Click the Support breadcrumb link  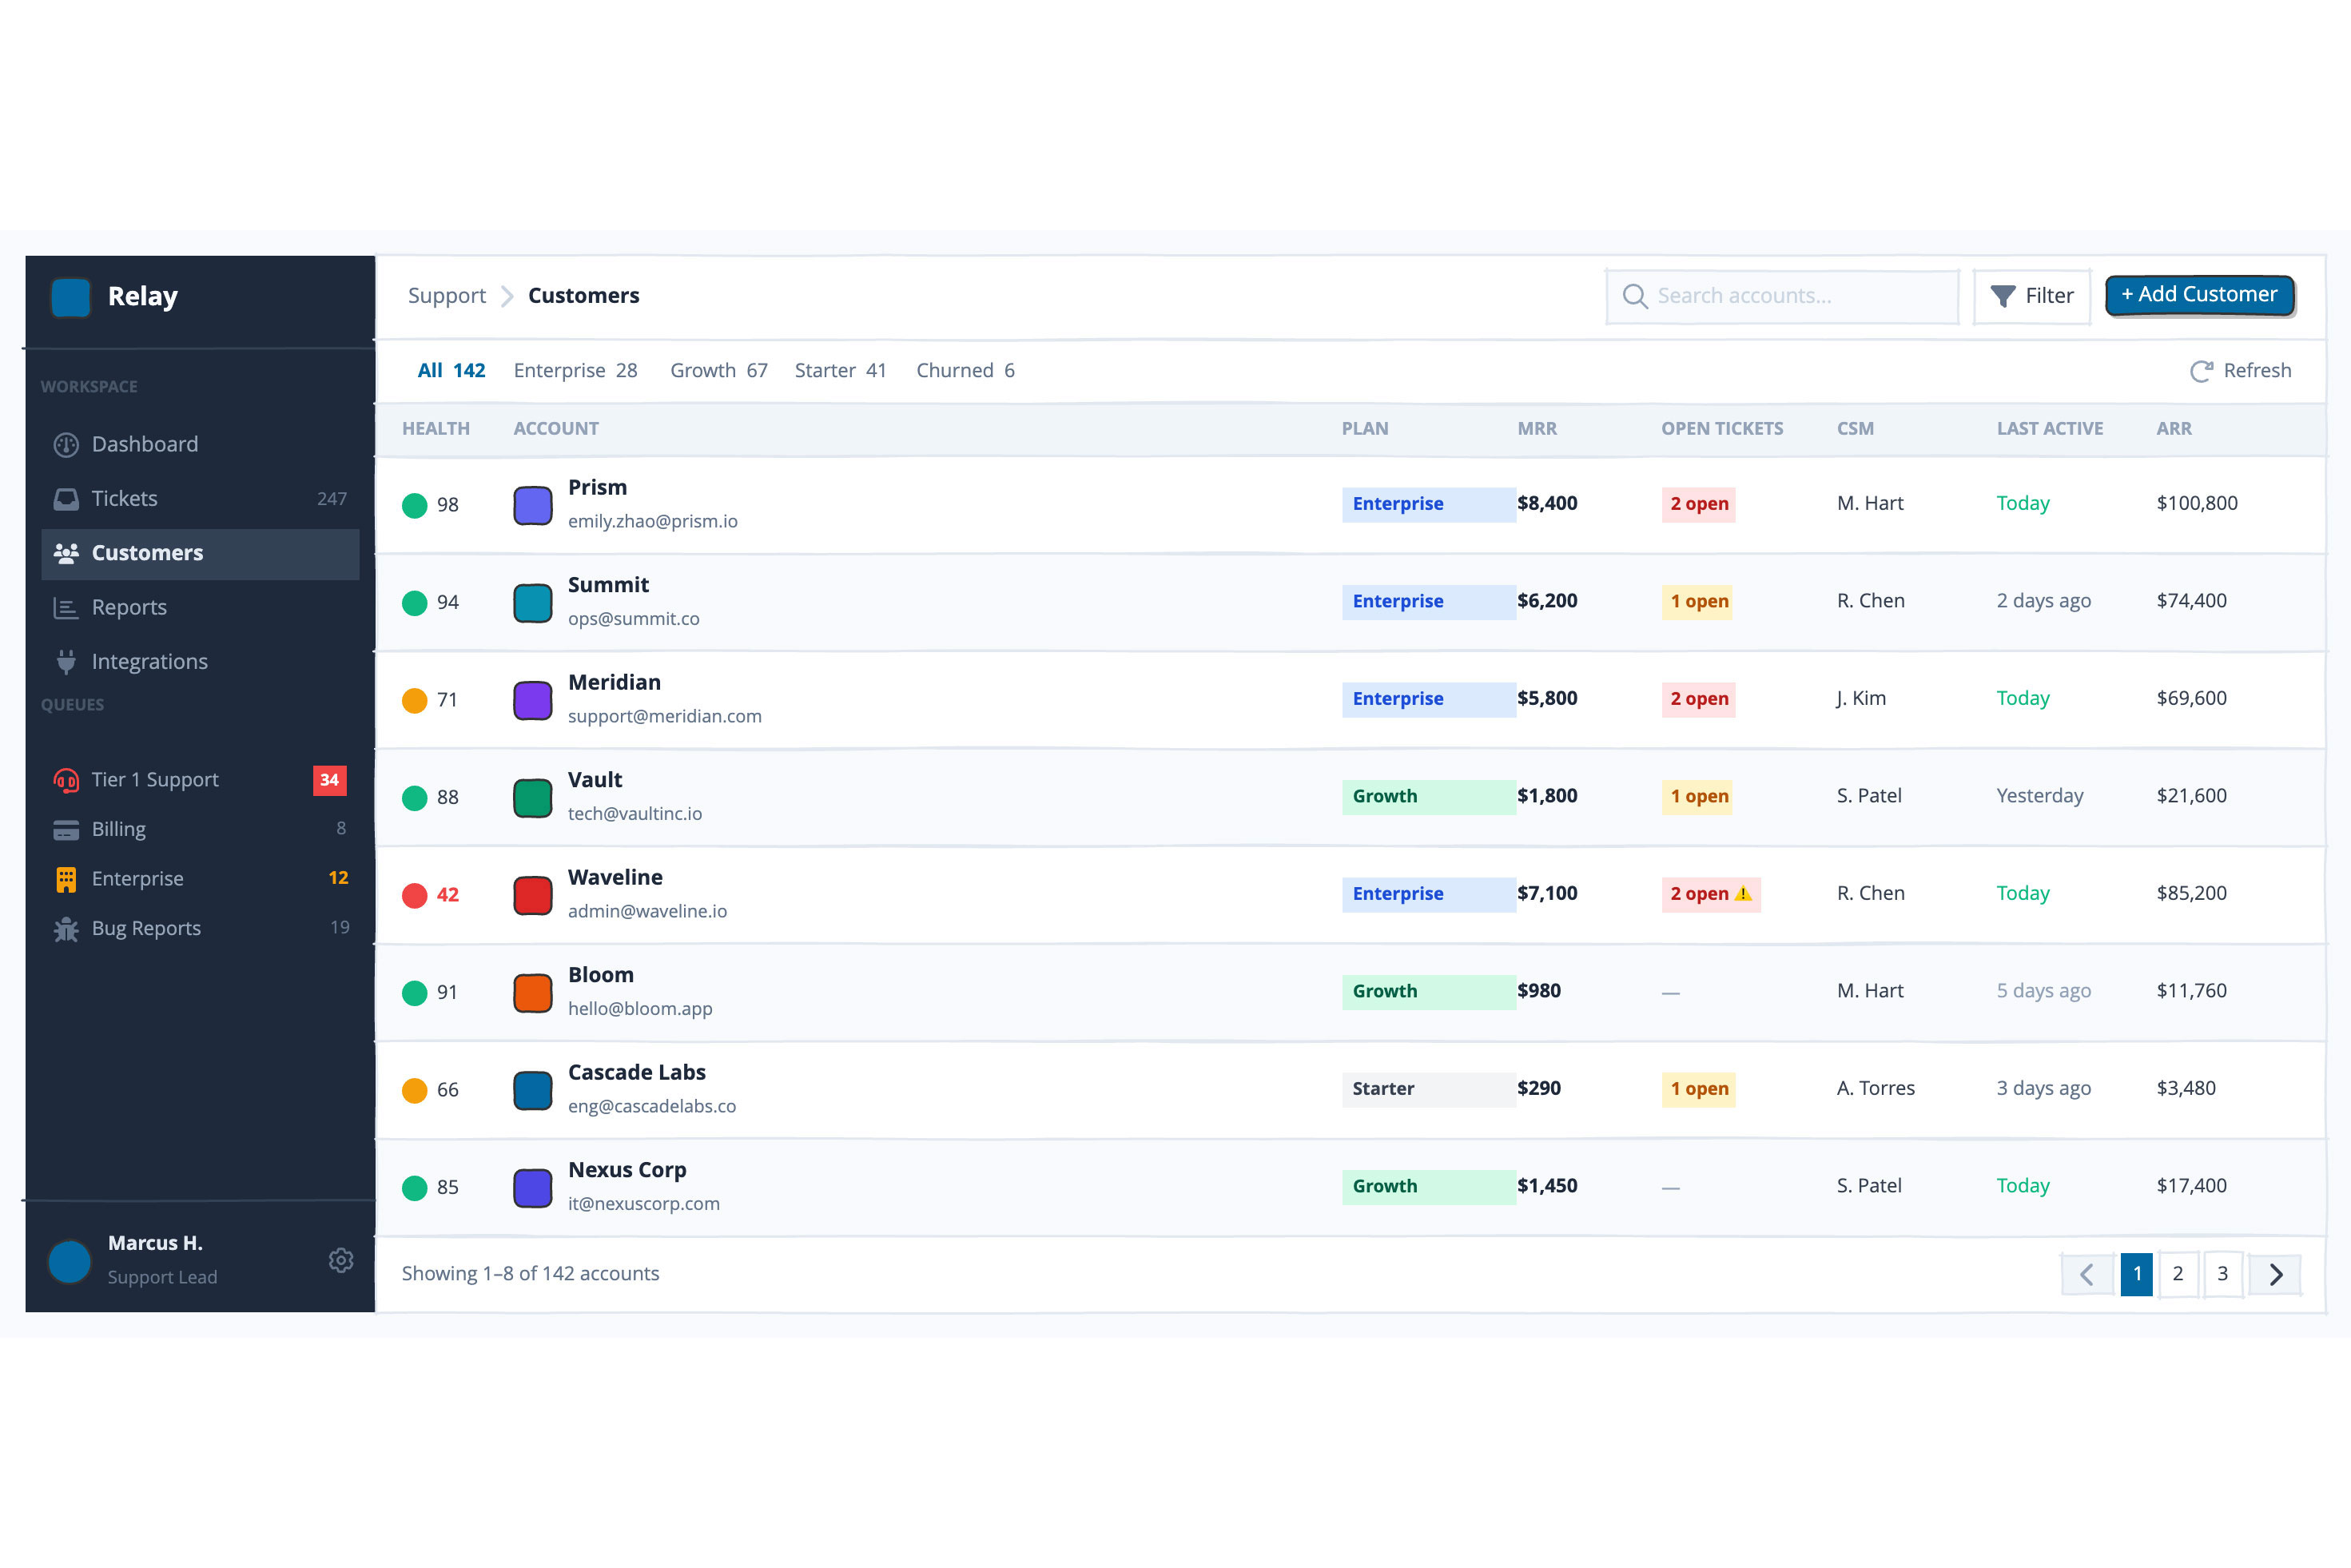click(x=446, y=296)
